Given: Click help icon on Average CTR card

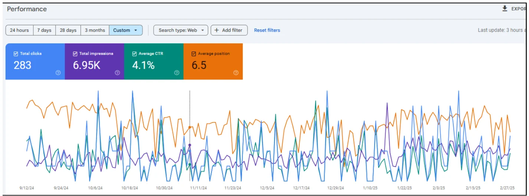Looking at the screenshot, I should 177,73.
